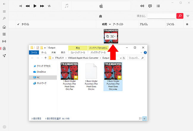The image size is (193, 131).
Task: Toggle repeat mode
Action: 49,6
